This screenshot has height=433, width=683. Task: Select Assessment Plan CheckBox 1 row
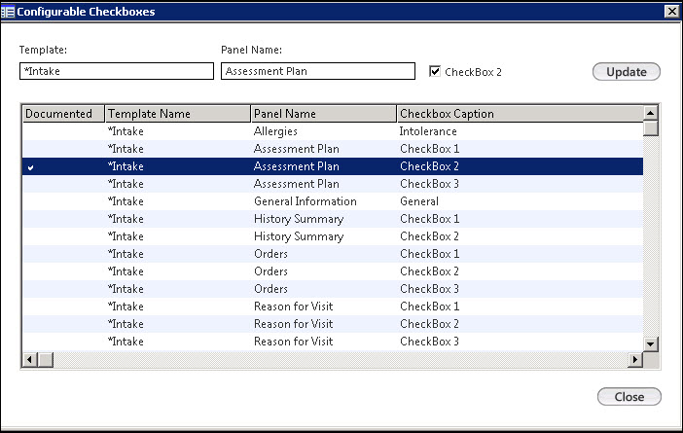click(x=333, y=149)
